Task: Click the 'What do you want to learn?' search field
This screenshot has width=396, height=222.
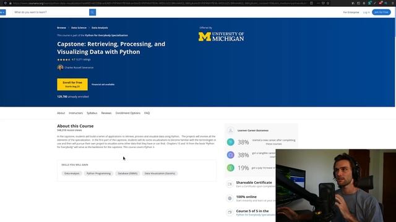Action: coord(51,12)
